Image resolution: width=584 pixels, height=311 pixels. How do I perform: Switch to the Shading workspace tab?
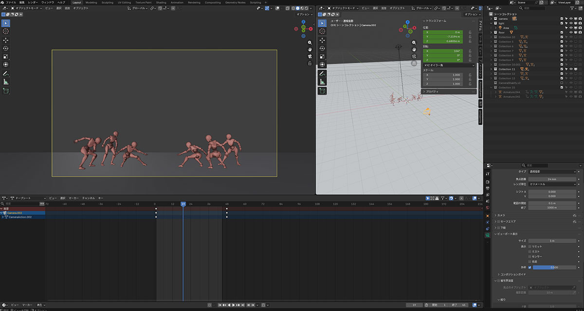161,2
